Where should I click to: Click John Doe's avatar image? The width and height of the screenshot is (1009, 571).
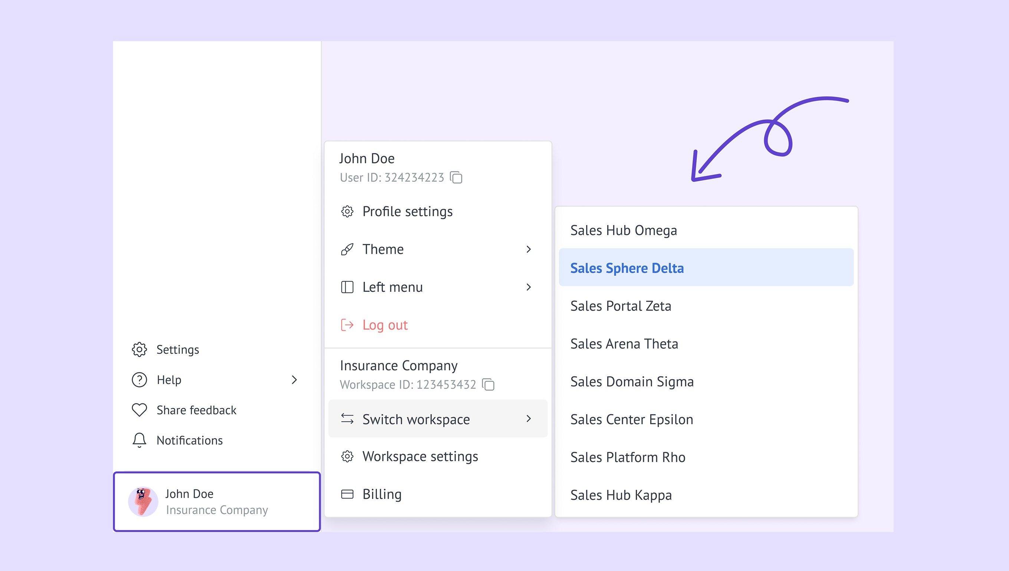click(x=143, y=502)
